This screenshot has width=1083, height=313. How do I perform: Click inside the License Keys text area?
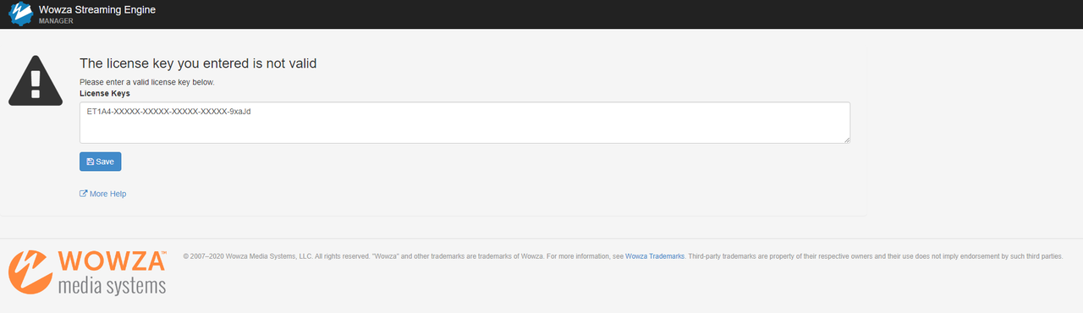[465, 123]
